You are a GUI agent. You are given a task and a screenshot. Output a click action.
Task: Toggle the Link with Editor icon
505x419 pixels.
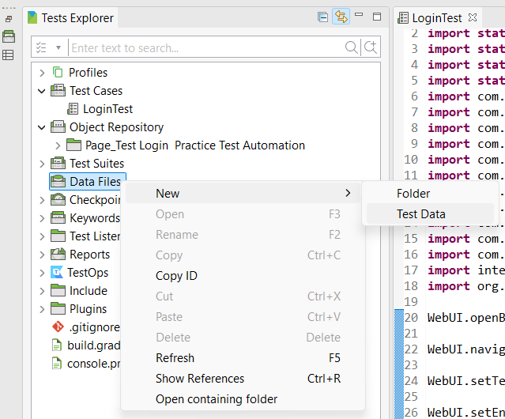[341, 17]
